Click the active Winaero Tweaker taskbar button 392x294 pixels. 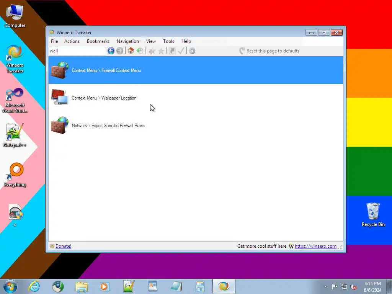(224, 286)
